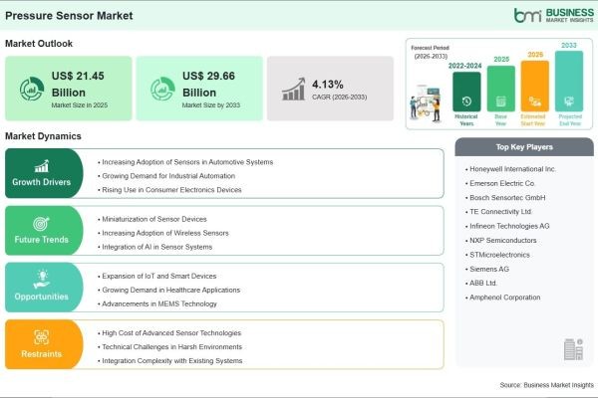Click CAGR (2026-2033) caption
The height and width of the screenshot is (398, 598).
pos(340,98)
